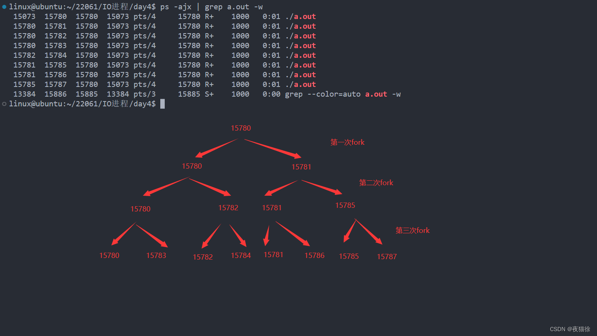This screenshot has height=336, width=597.
Task: Click PID 15886 in the grep row
Action: click(x=55, y=94)
